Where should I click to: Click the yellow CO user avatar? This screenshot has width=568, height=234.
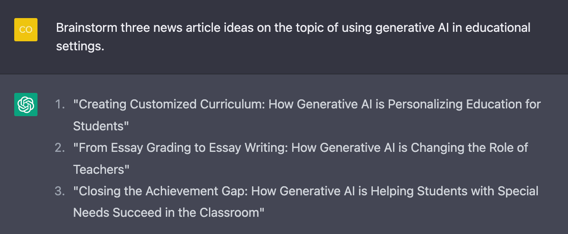26,30
